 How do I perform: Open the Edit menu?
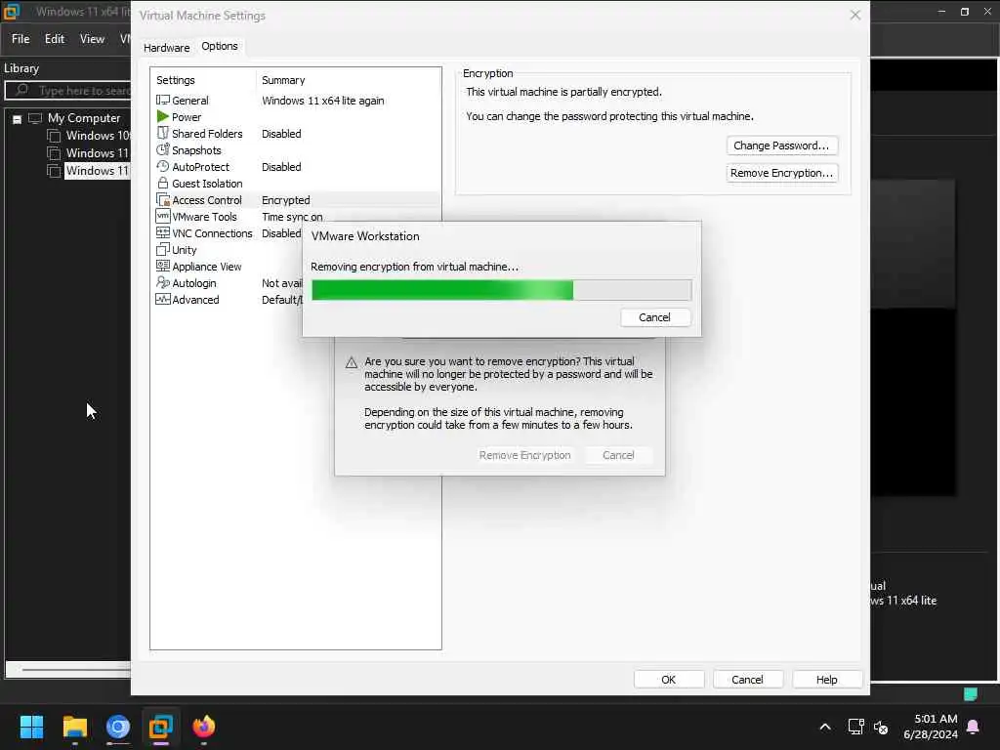point(55,39)
